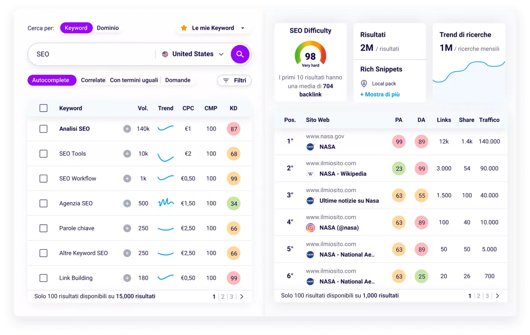
Task: Click the NASA logo in the 1° result
Action: (310, 147)
